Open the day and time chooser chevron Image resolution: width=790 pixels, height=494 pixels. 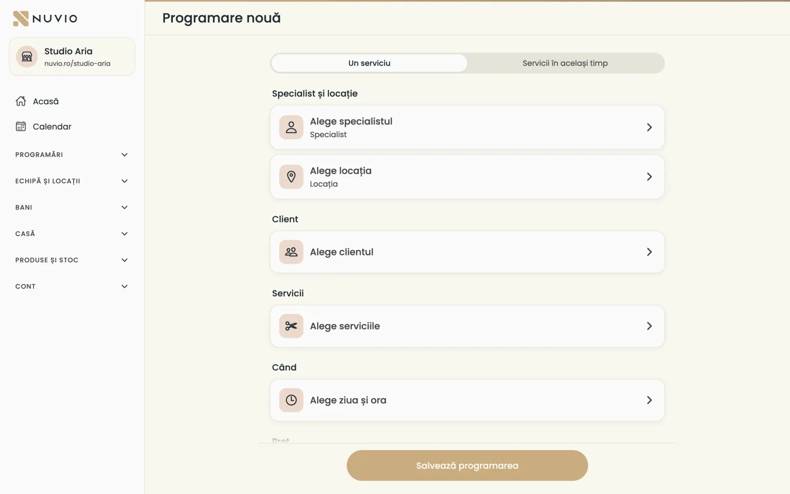tap(649, 400)
